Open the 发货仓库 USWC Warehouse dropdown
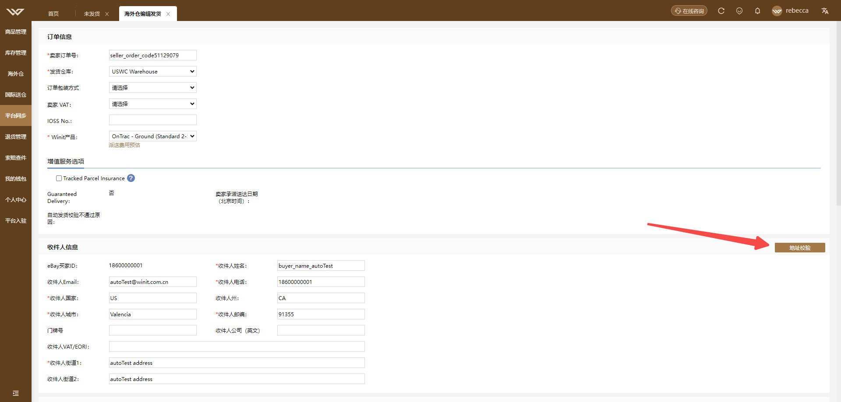Image resolution: width=841 pixels, height=402 pixels. tap(152, 71)
